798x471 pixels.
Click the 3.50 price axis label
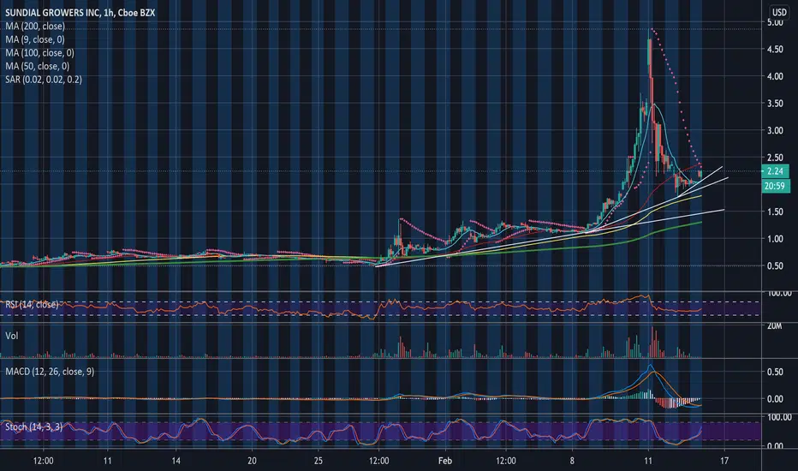[x=775, y=104]
